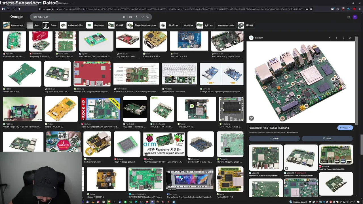
Task: Open related Rock 5B Powerful RK3588 SBC video
Action: click(x=336, y=155)
